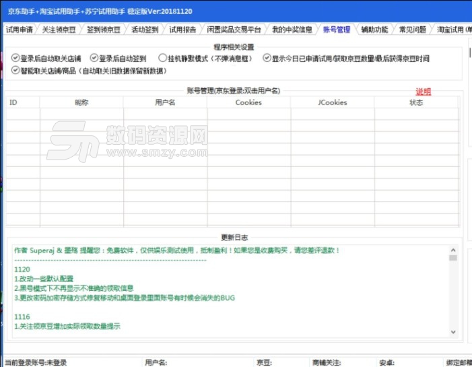
Task: Click the 昵称 column header
Action: [x=81, y=102]
